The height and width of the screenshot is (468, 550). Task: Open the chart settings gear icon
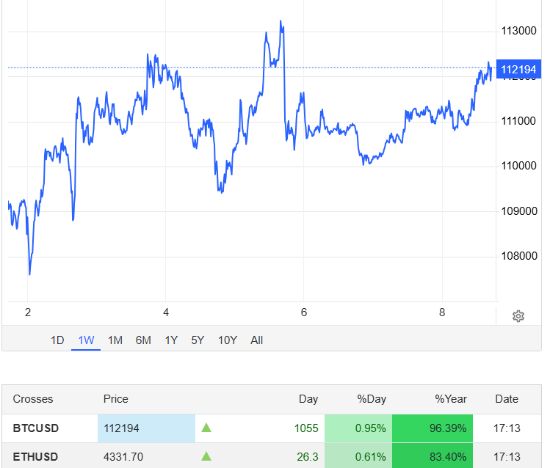point(518,316)
